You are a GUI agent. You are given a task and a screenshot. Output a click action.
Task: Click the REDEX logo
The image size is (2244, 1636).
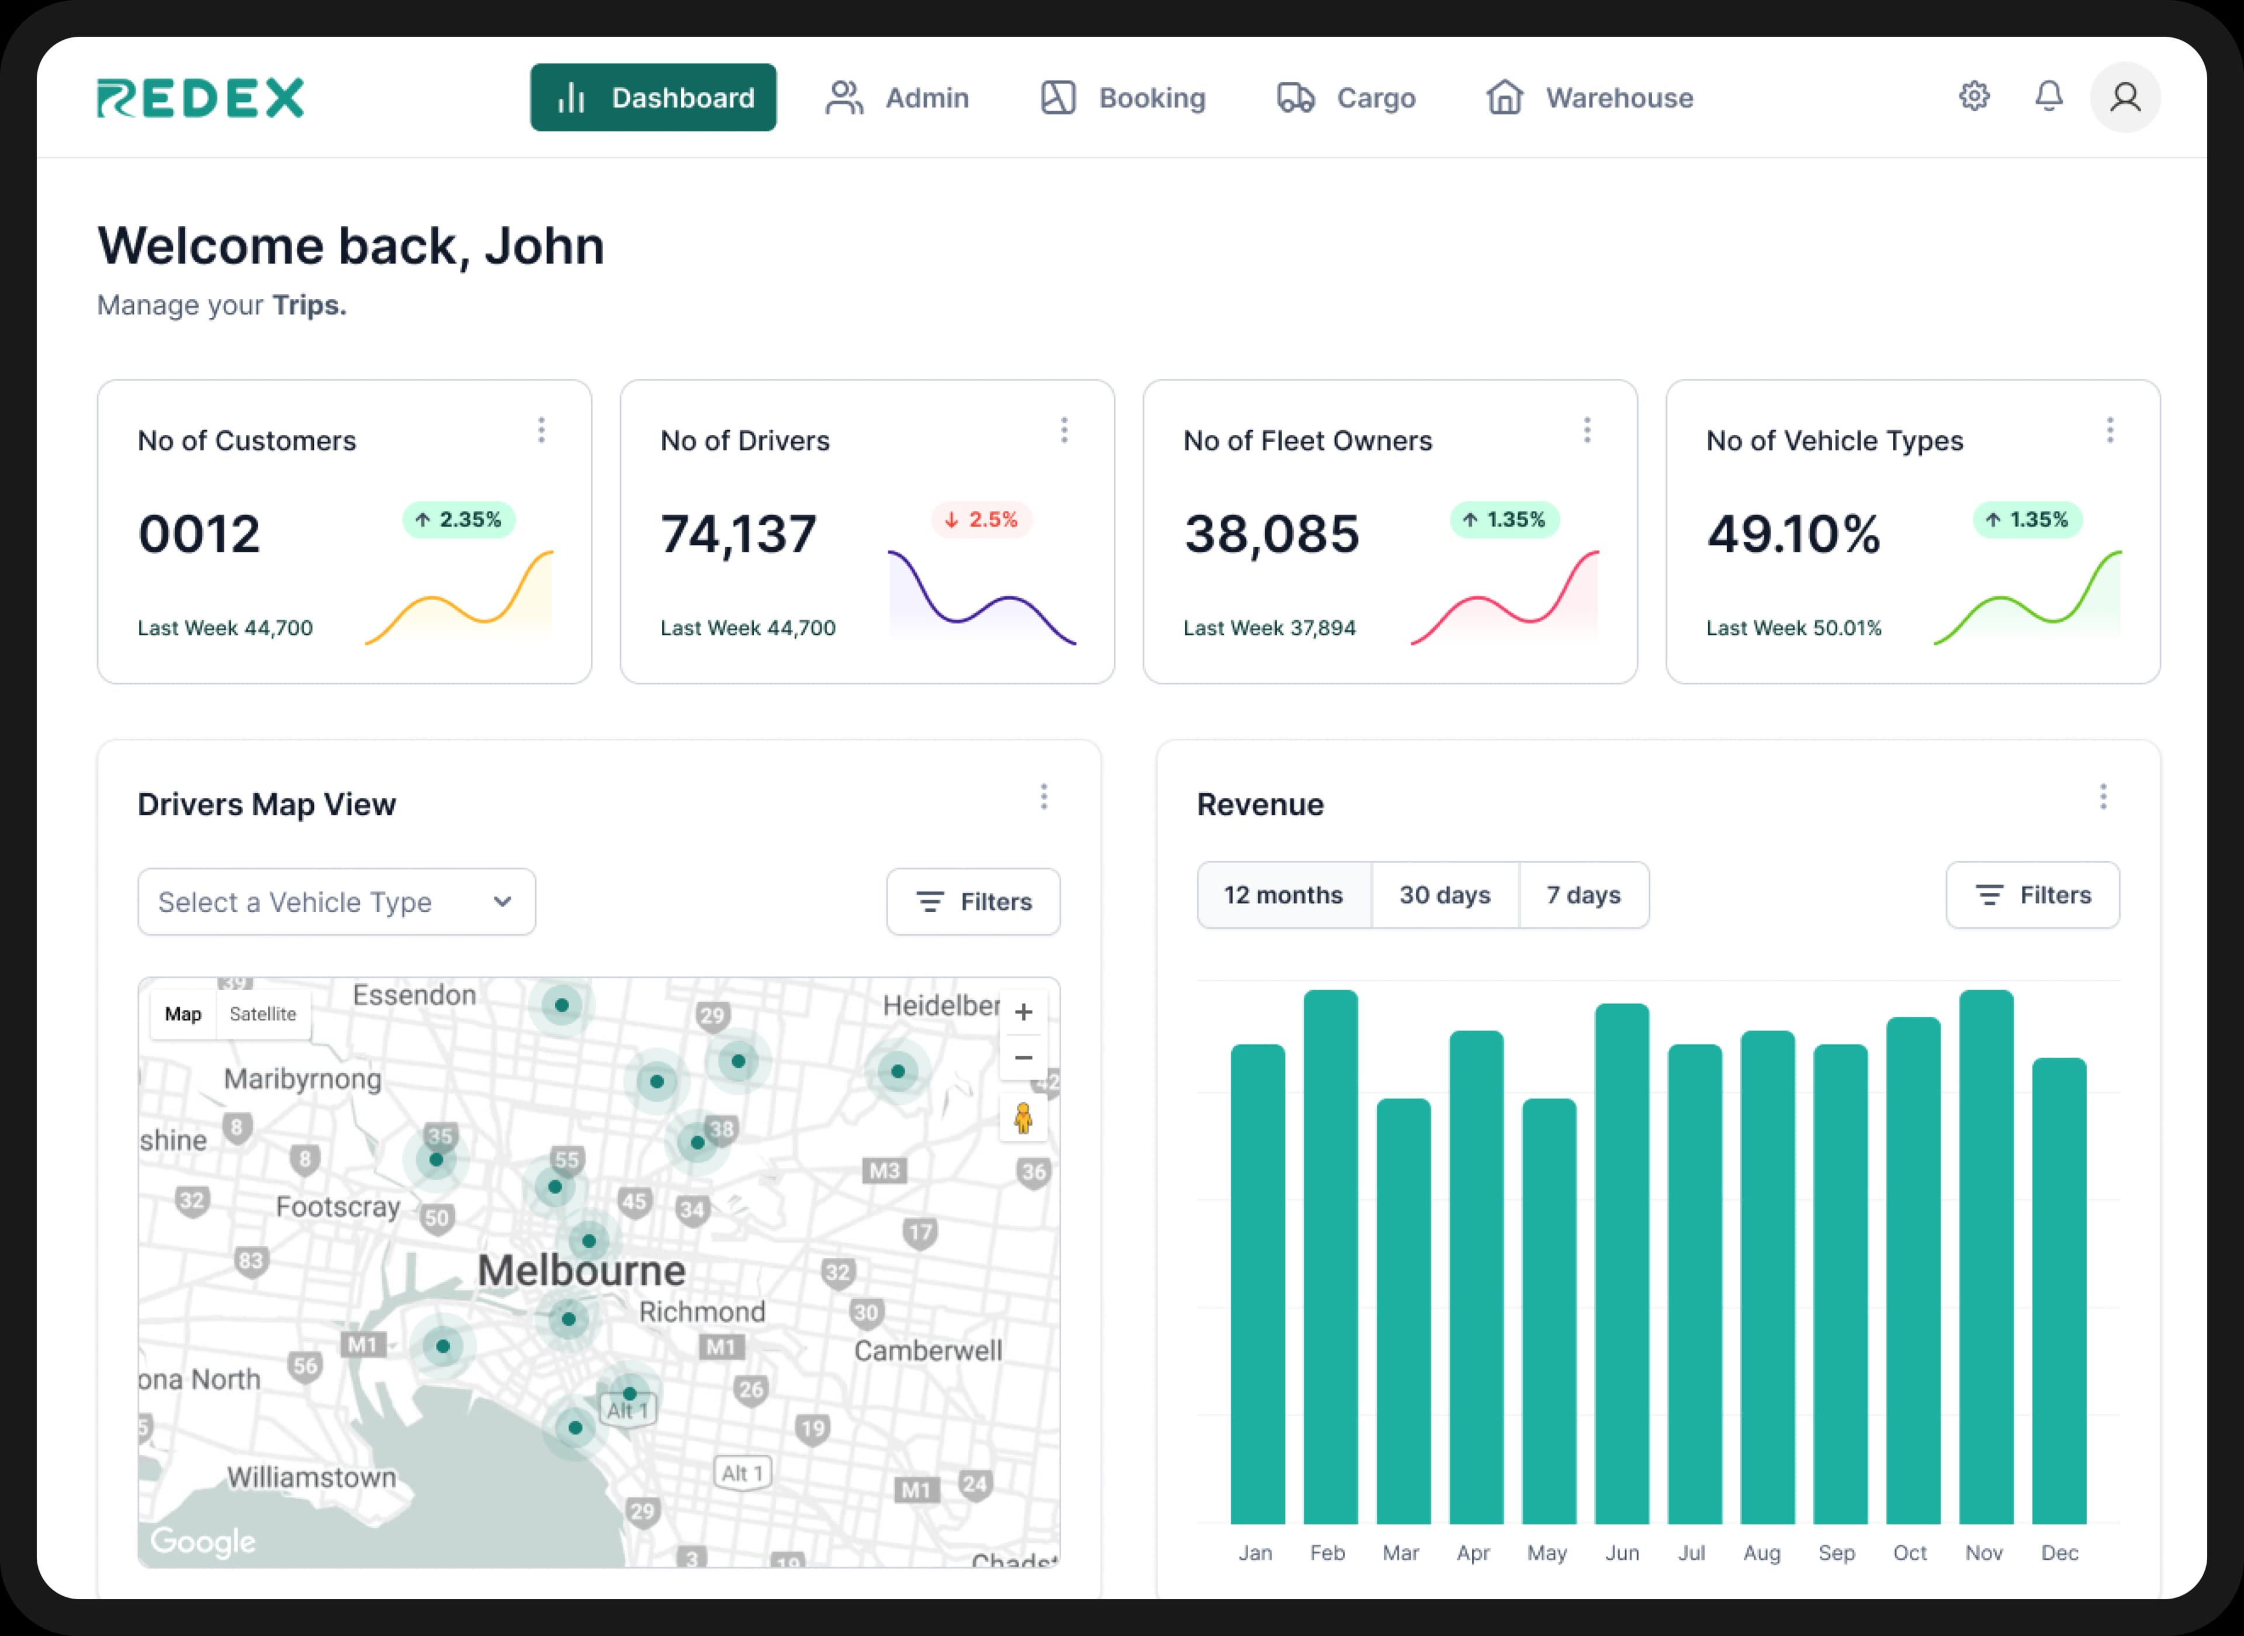201,97
